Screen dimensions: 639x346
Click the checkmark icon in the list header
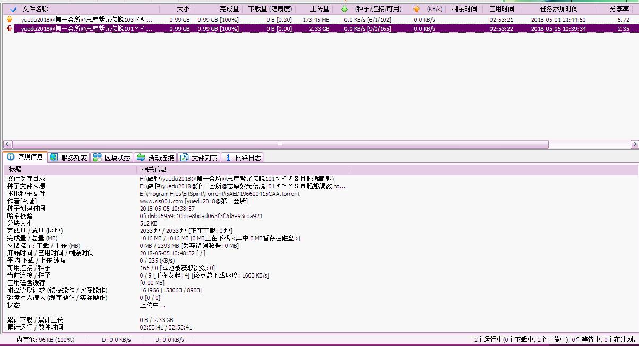[x=13, y=9]
